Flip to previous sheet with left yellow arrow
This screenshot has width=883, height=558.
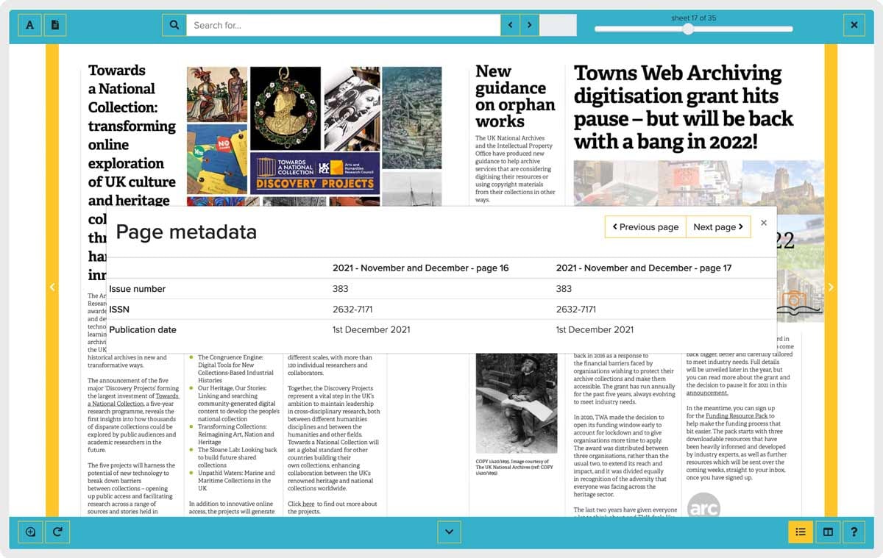click(x=52, y=287)
